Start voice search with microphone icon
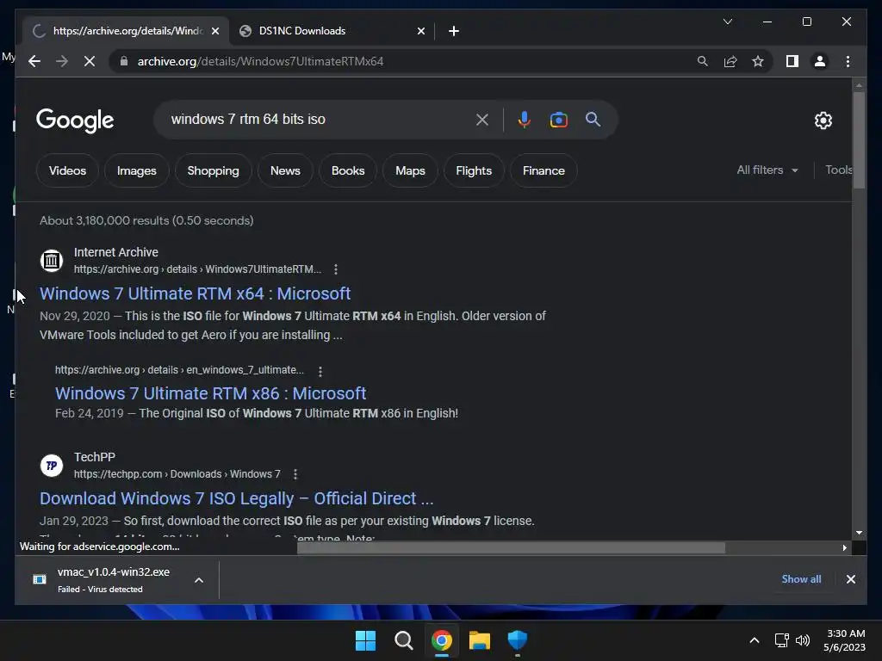 [525, 119]
